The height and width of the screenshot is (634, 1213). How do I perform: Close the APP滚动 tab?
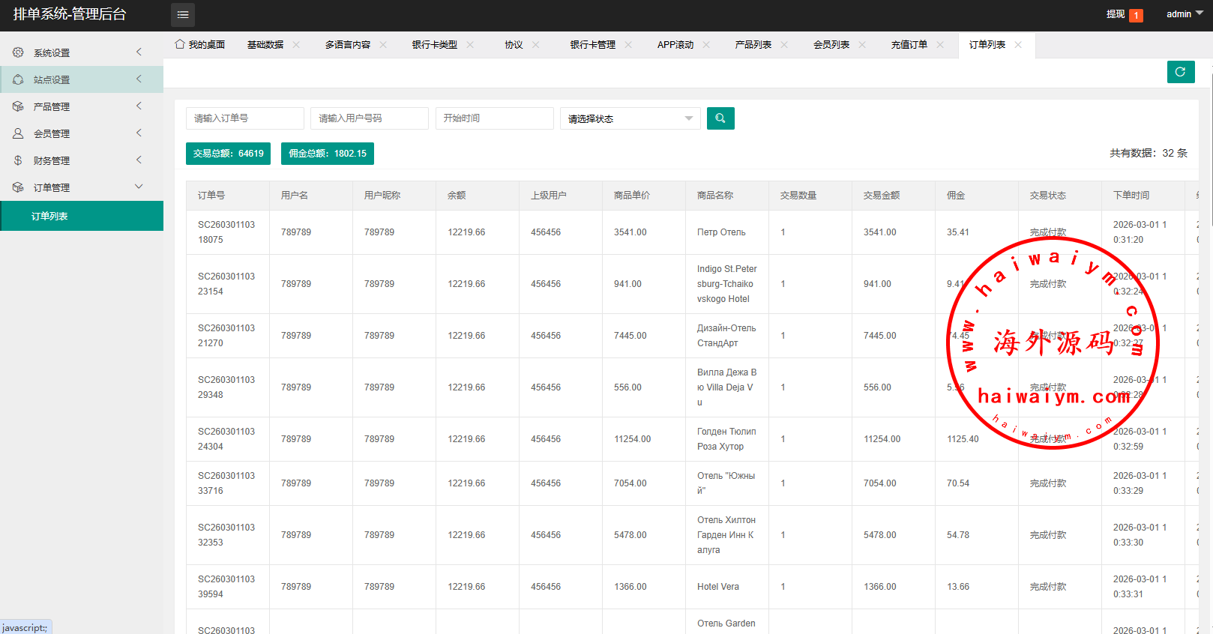(x=706, y=45)
